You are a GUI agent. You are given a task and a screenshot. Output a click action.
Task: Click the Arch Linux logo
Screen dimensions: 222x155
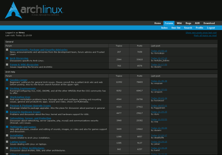coord(34,10)
